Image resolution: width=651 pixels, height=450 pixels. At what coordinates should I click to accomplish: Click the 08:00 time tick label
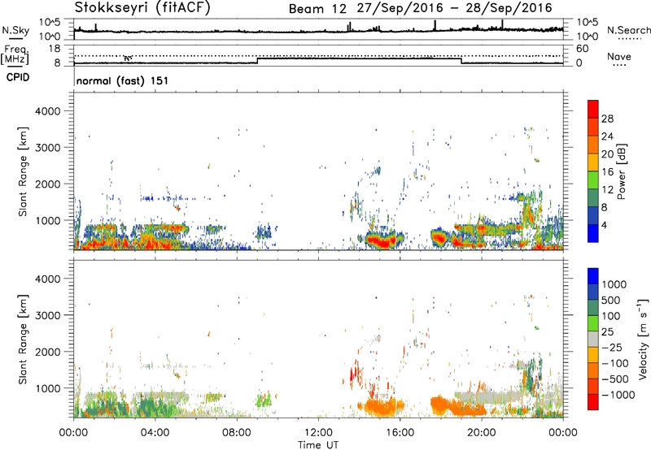(237, 433)
